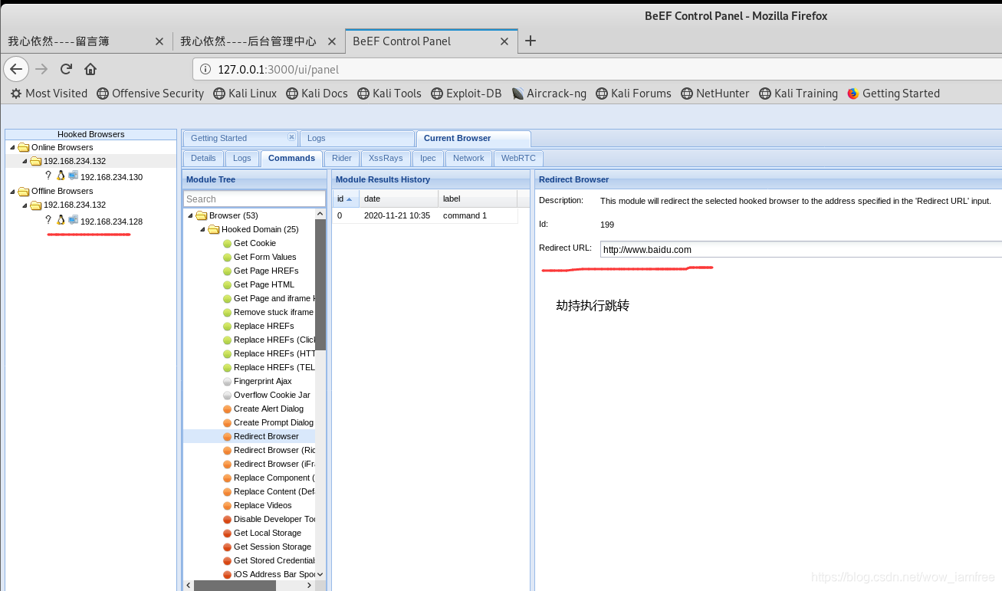
Task: Select the Replace Videos module
Action: pos(262,505)
